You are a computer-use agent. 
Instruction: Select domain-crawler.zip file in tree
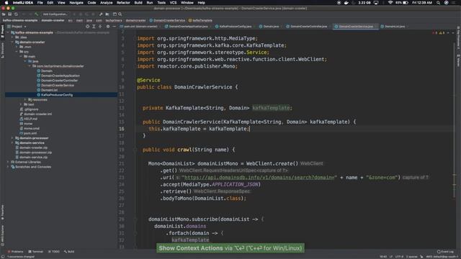coord(33,147)
